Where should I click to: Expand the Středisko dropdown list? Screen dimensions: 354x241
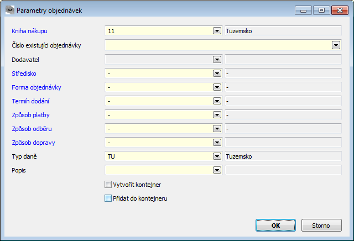217,74
